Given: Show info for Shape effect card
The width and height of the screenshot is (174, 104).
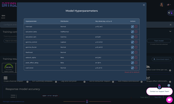Looking at the screenshot, I should 170,82.
